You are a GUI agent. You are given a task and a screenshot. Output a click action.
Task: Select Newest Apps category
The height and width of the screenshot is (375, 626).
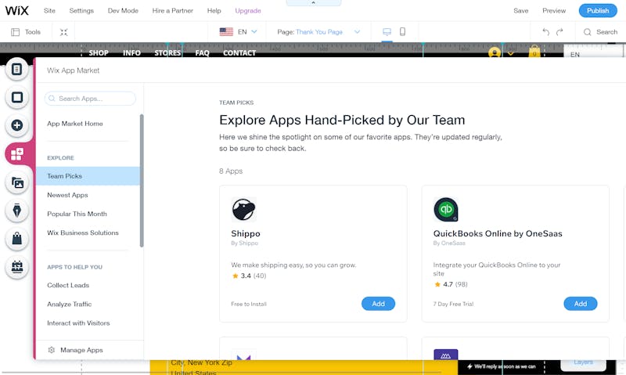point(67,195)
